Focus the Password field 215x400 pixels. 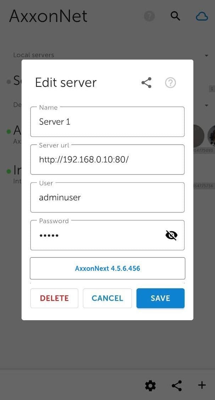(x=107, y=235)
